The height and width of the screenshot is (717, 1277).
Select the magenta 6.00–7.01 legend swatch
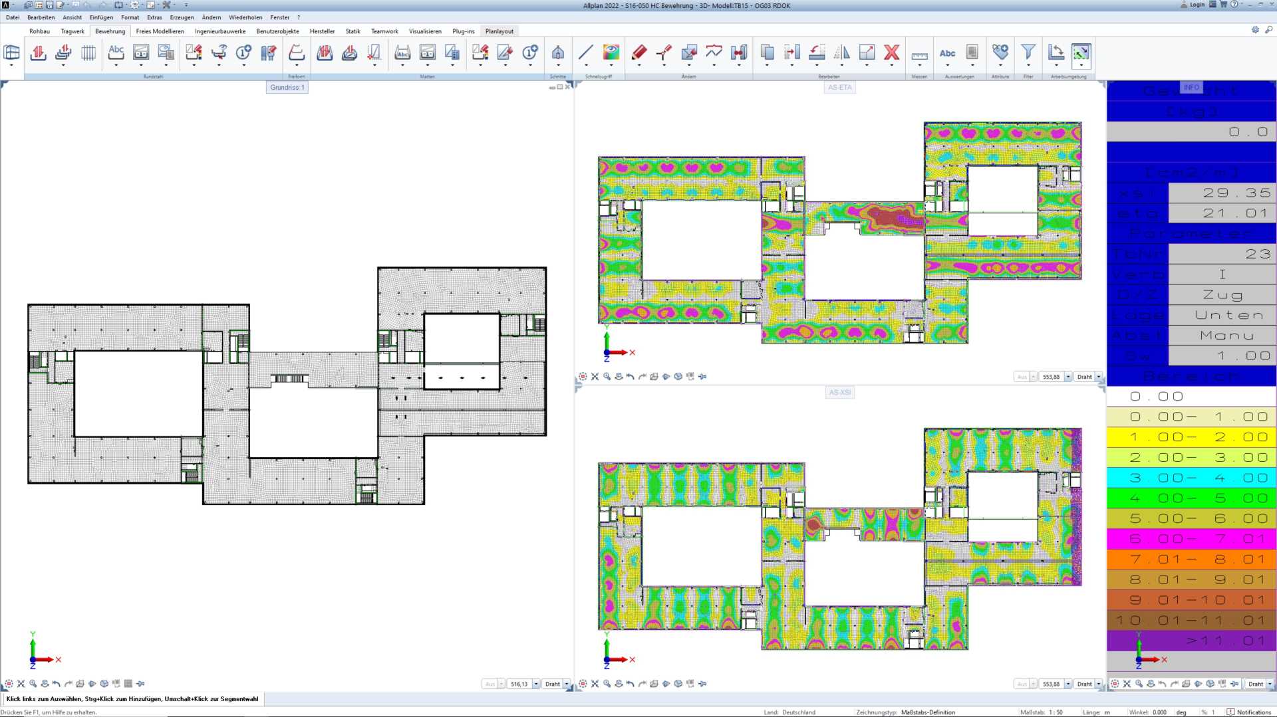(x=1191, y=539)
